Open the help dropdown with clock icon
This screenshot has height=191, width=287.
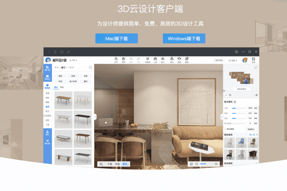(x=233, y=60)
